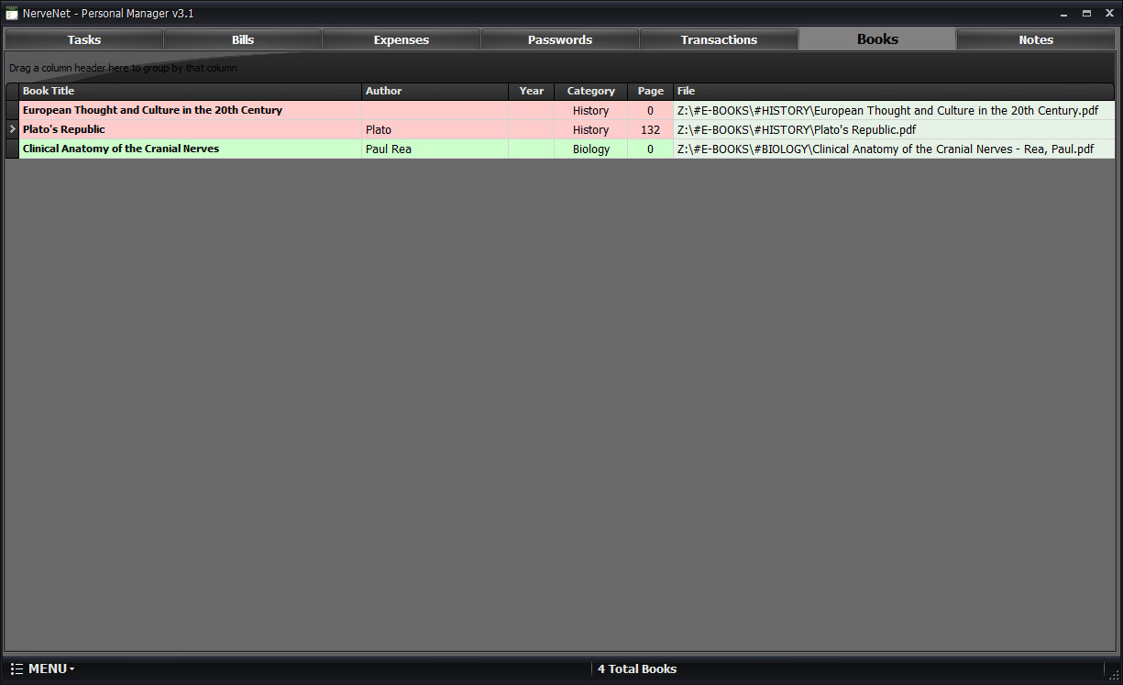Show the Transactions tab
This screenshot has width=1123, height=685.
pos(719,39)
